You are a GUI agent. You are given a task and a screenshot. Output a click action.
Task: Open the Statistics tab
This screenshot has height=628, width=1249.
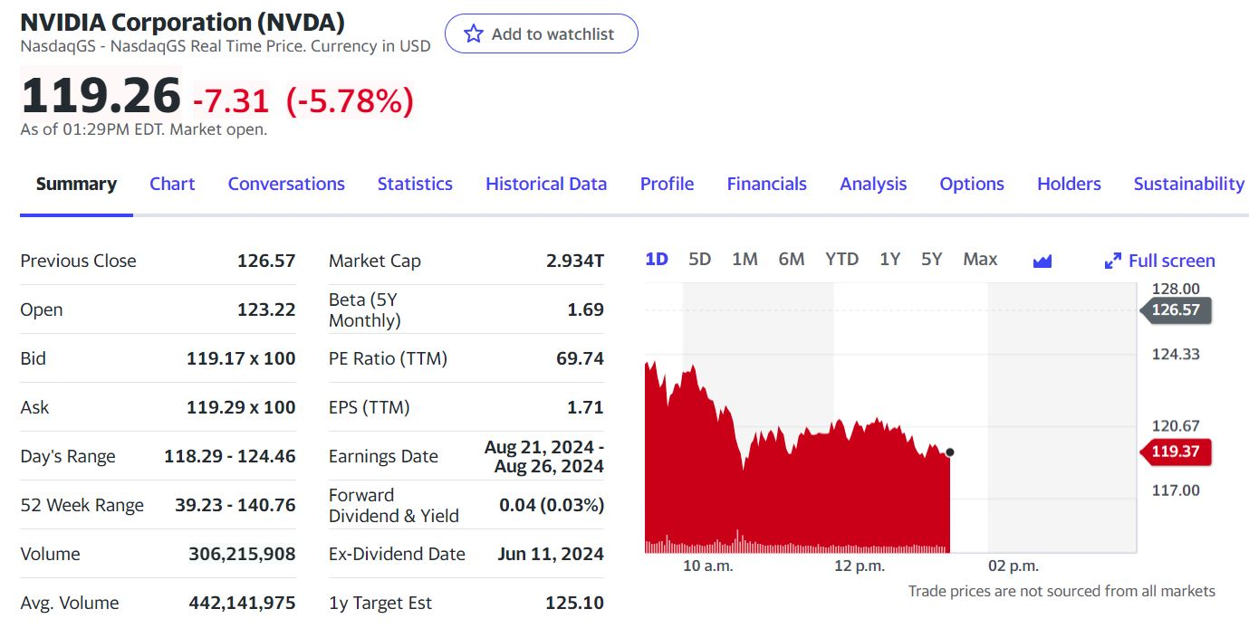(x=415, y=184)
